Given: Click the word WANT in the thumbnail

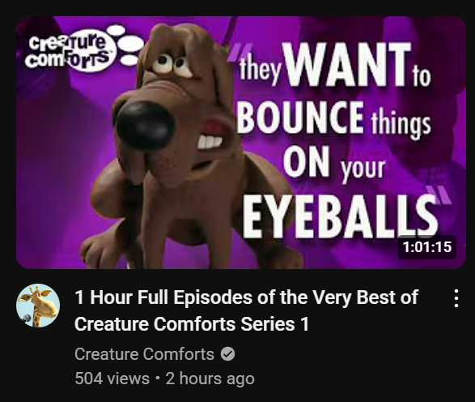Looking at the screenshot, I should click(347, 64).
